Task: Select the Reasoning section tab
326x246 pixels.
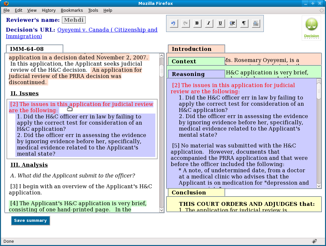Action: 196,74
